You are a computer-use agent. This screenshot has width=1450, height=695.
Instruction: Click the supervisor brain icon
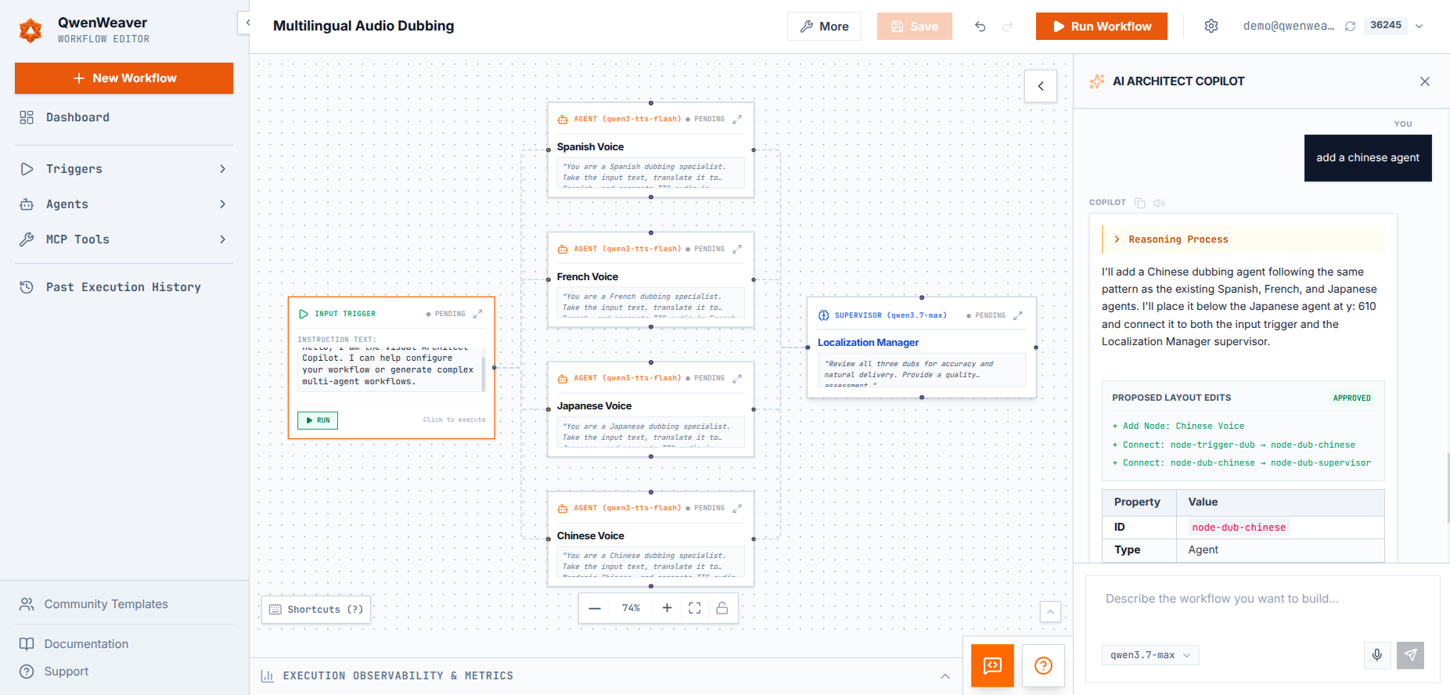[x=824, y=315]
